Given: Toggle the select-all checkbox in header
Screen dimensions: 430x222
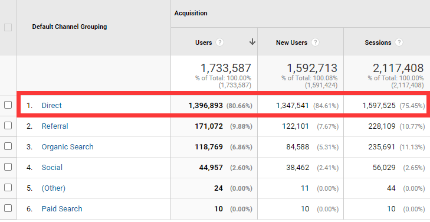Looking at the screenshot, I should point(8,27).
